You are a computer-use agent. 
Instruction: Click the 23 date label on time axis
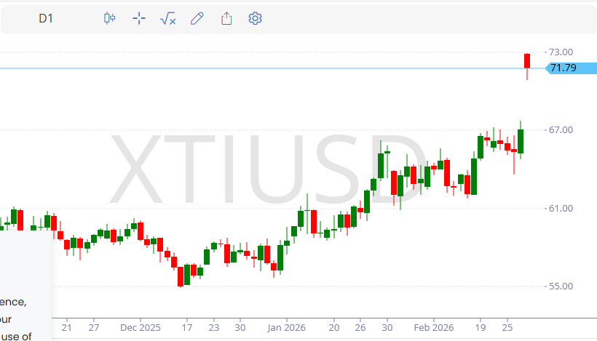click(214, 328)
